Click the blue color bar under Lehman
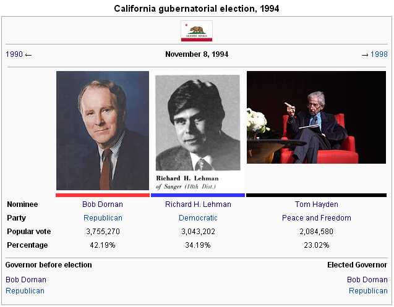This screenshot has width=394, height=307. [198, 195]
